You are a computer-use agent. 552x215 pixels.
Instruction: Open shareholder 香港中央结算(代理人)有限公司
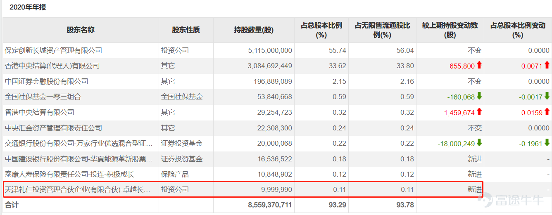(x=52, y=66)
